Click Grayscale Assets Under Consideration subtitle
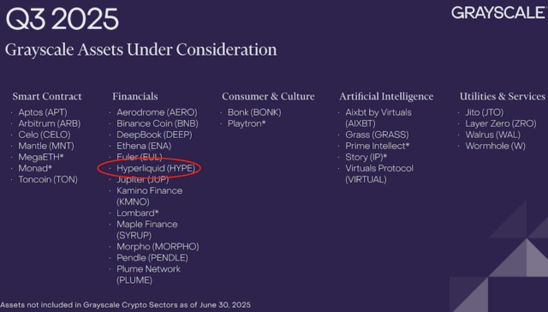Screen dimensions: 548x312 140,50
